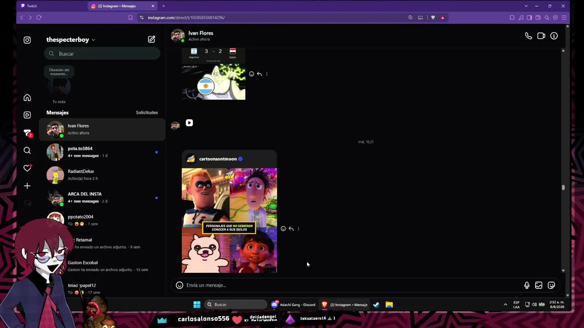The height and width of the screenshot is (328, 584).
Task: Show hidden system tray icons
Action: [505, 304]
